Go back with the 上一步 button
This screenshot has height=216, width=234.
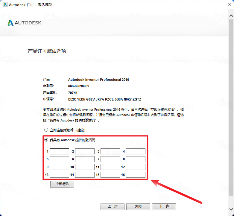(x=113, y=207)
